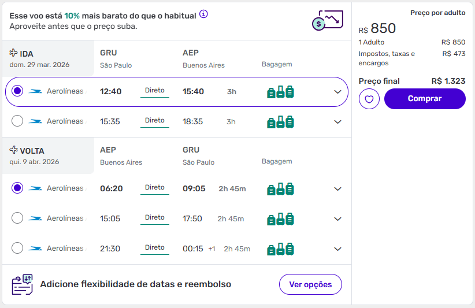This screenshot has height=308, width=475.
Task: Click baggage icons for 12:40 outbound flight
Action: click(x=280, y=91)
